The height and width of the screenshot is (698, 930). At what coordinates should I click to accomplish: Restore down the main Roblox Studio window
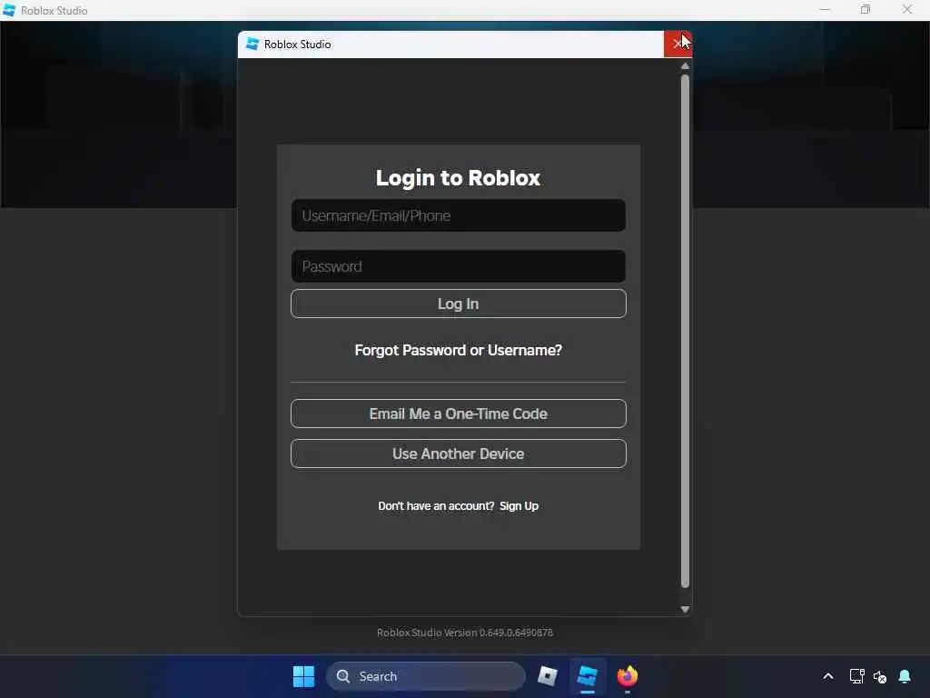pos(866,9)
